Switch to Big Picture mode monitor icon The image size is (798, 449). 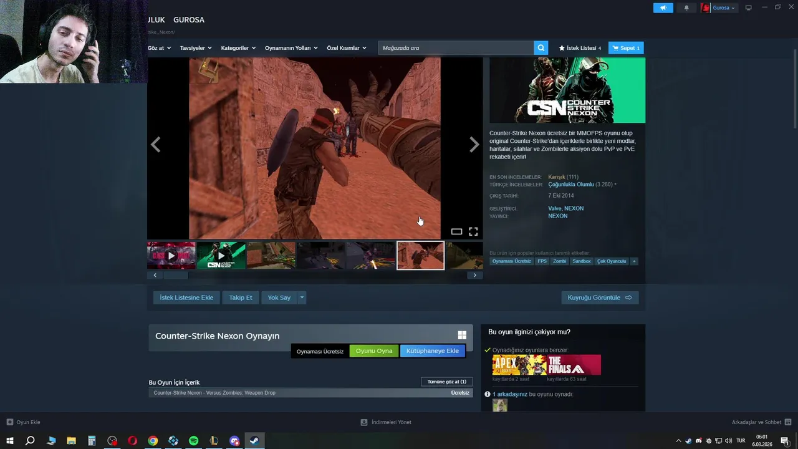(749, 8)
